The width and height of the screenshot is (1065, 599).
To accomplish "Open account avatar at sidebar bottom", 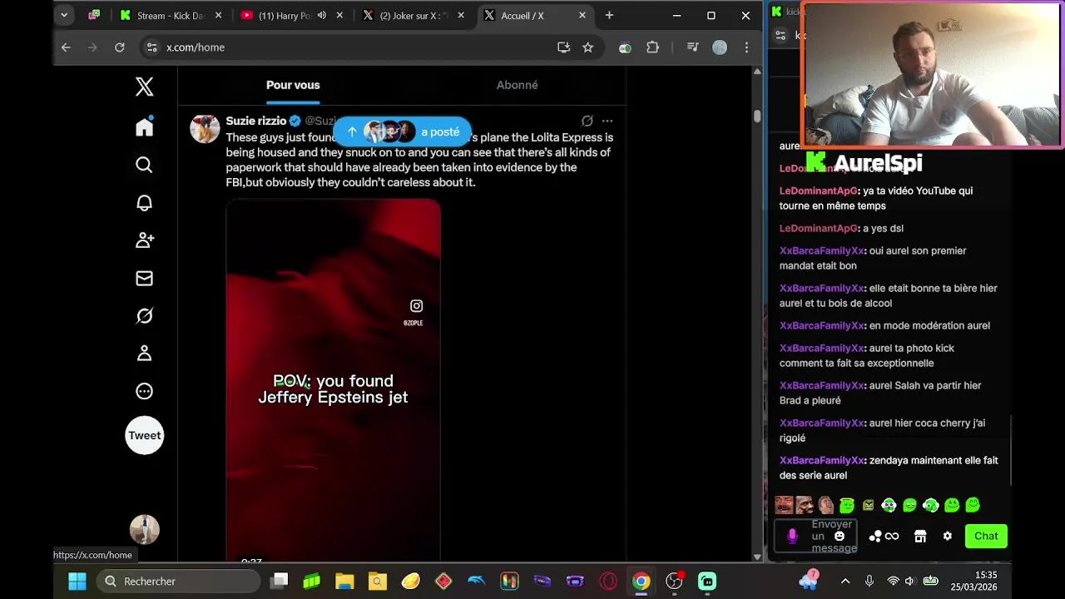I will [144, 530].
